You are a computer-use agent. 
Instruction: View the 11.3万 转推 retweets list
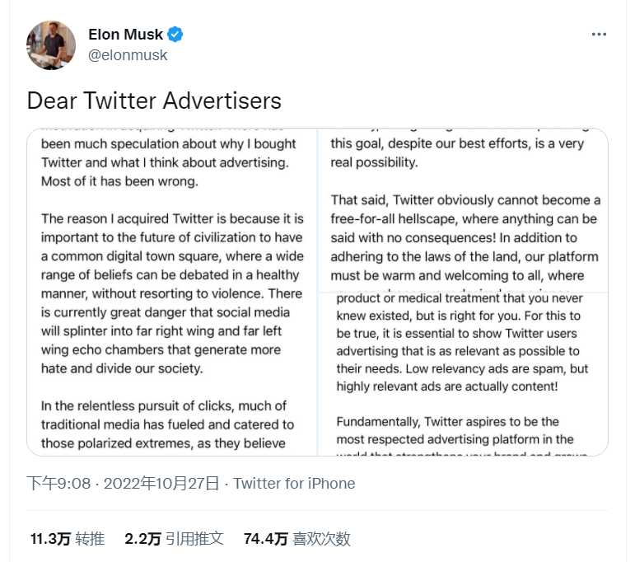click(68, 539)
